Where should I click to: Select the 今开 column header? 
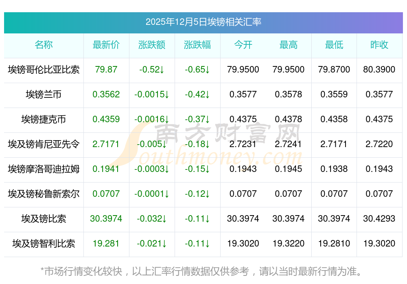point(243,45)
